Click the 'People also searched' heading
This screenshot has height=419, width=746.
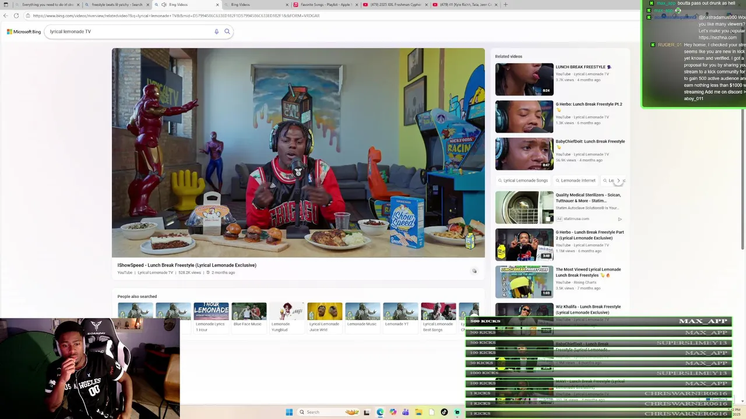[x=137, y=296]
